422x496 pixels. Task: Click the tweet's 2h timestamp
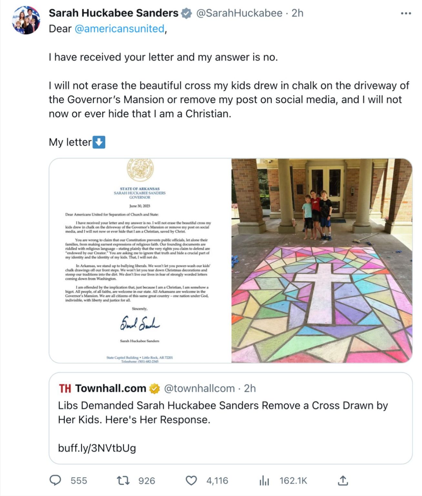coord(297,13)
